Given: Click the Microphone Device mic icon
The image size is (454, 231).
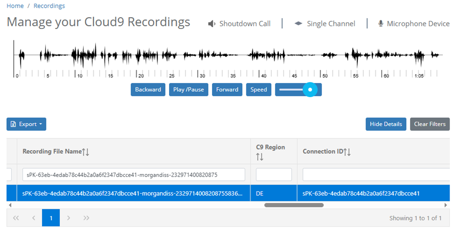Looking at the screenshot, I should [x=381, y=24].
